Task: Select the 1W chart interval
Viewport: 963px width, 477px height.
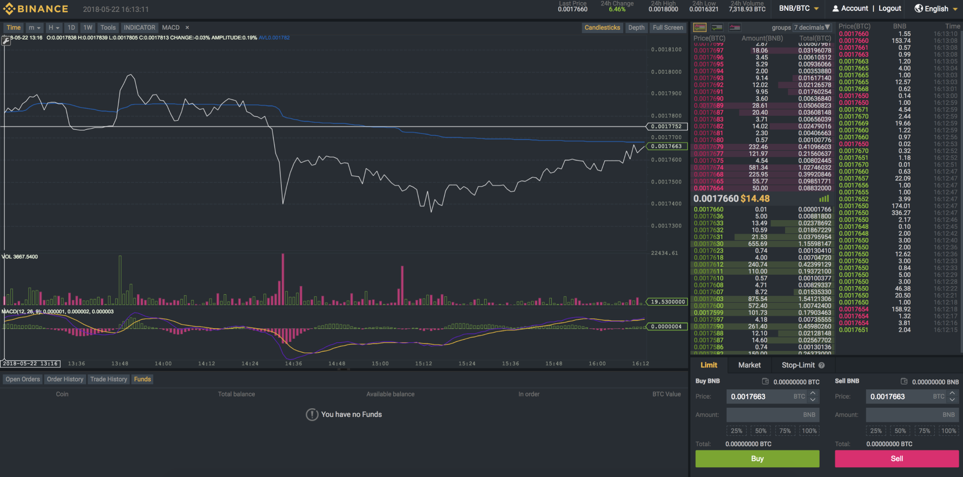Action: pos(88,28)
